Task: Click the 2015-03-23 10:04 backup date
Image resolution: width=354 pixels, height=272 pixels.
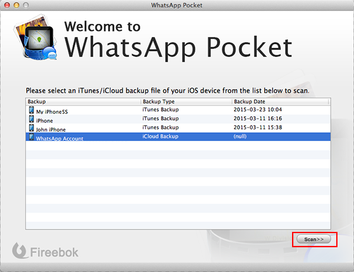Action: 258,110
